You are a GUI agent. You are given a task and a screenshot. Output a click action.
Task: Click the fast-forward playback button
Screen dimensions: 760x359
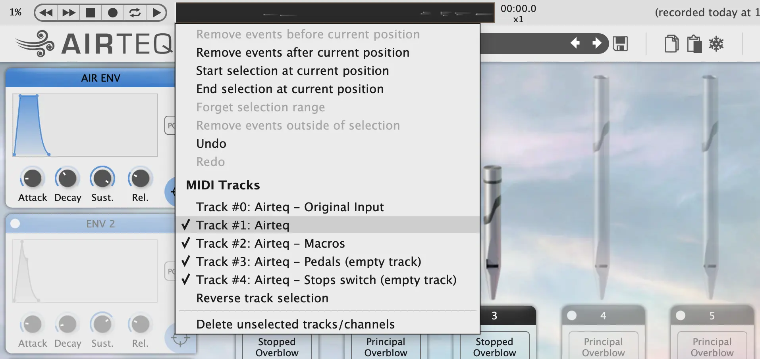point(69,13)
